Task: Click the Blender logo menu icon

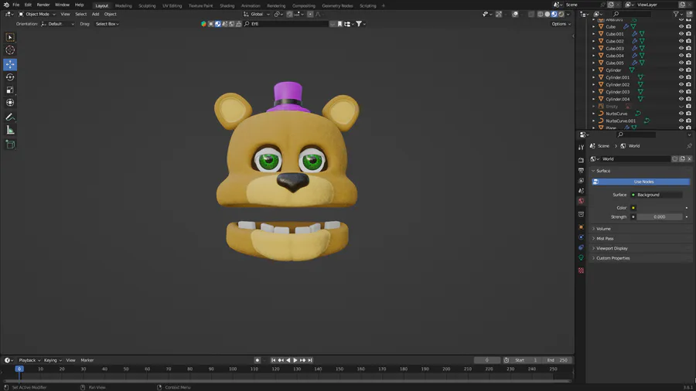Action: tap(6, 5)
